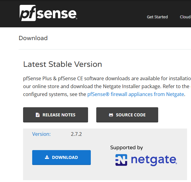Click the Download page heading
Screen dimensions: 191x182
33,38
